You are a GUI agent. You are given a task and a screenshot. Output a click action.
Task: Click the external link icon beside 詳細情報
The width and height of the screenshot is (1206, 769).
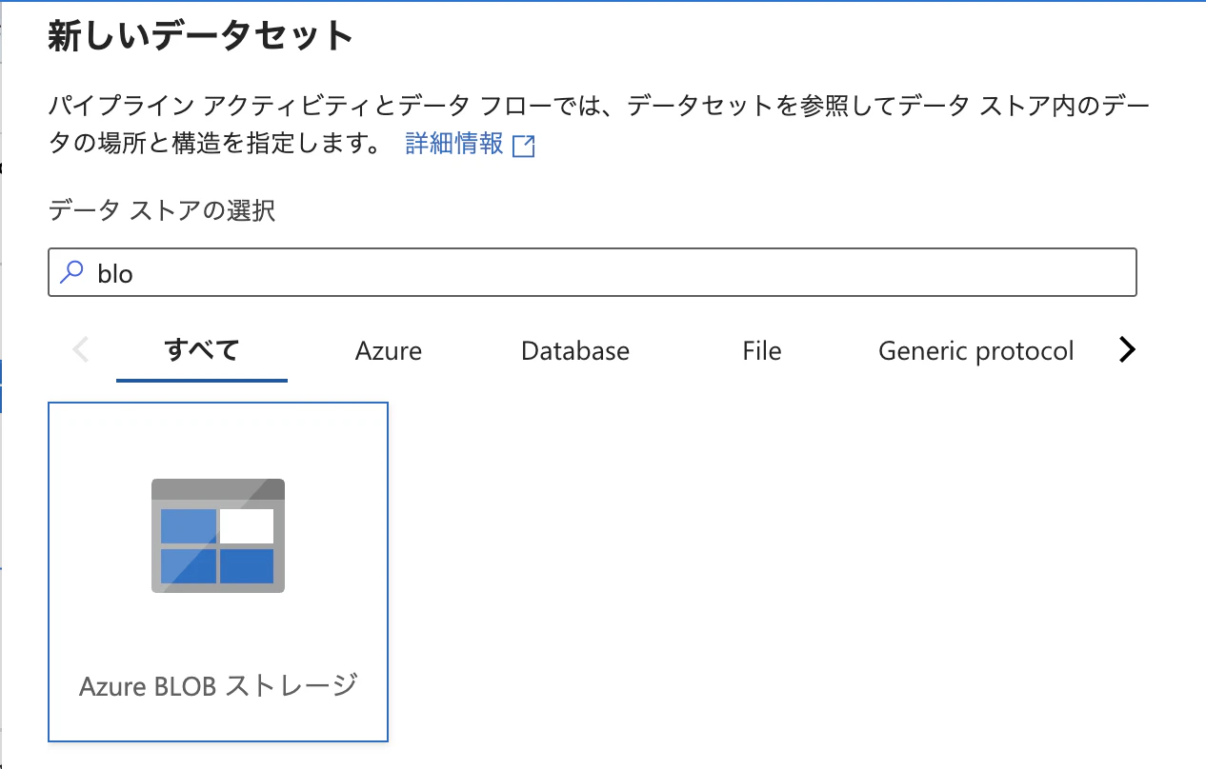(524, 146)
